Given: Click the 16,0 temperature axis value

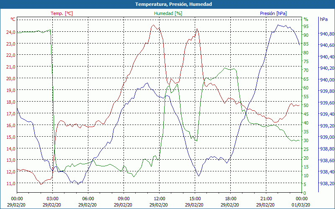Looking at the screenshot, I should [x=11, y=125].
